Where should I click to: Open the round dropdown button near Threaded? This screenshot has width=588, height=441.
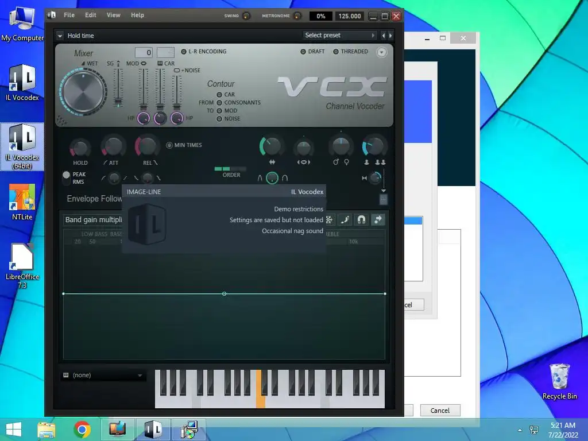(381, 52)
